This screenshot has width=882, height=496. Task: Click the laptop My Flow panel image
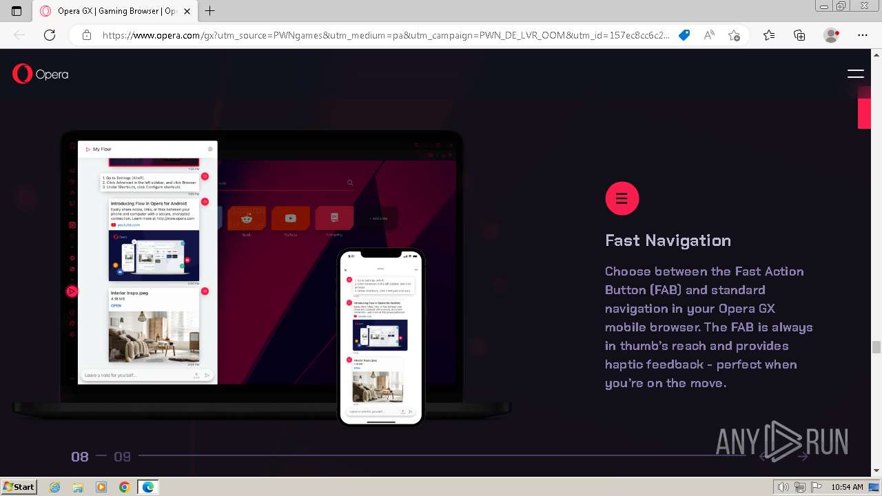click(x=147, y=262)
